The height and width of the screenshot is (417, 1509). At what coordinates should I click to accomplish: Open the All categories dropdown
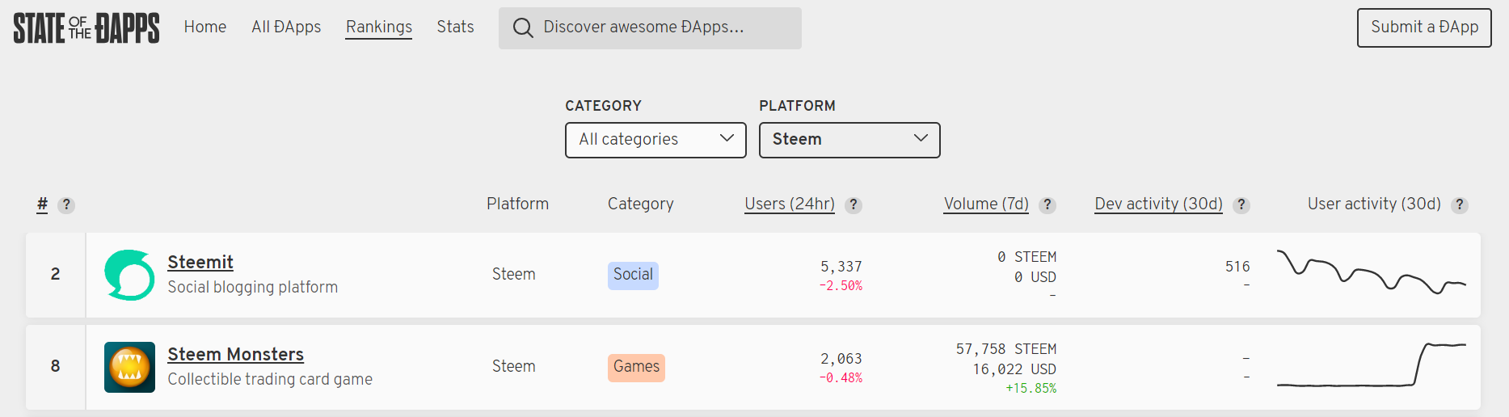(x=655, y=140)
